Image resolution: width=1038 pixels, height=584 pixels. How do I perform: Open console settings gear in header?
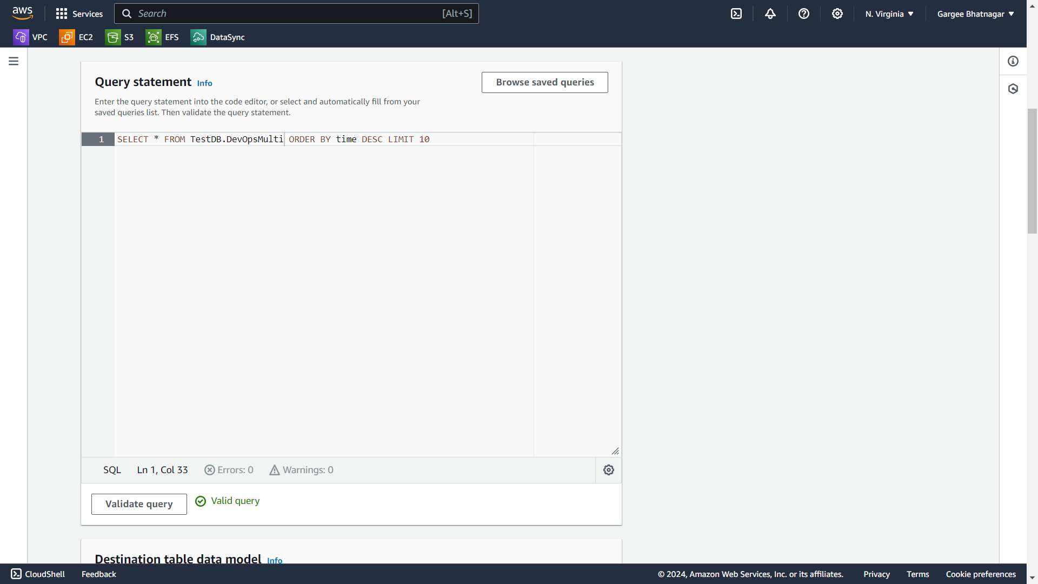[837, 14]
